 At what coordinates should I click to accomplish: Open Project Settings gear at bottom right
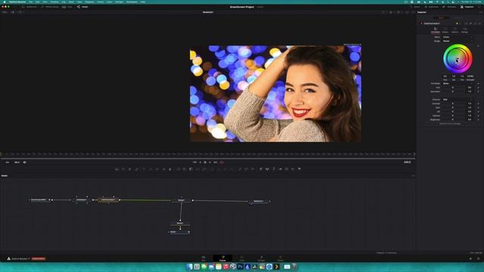pos(479,258)
